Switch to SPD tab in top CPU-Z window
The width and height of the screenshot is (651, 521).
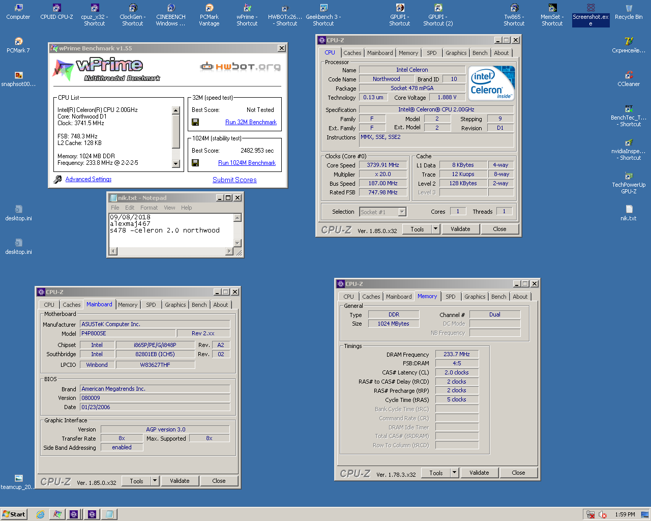pos(432,53)
